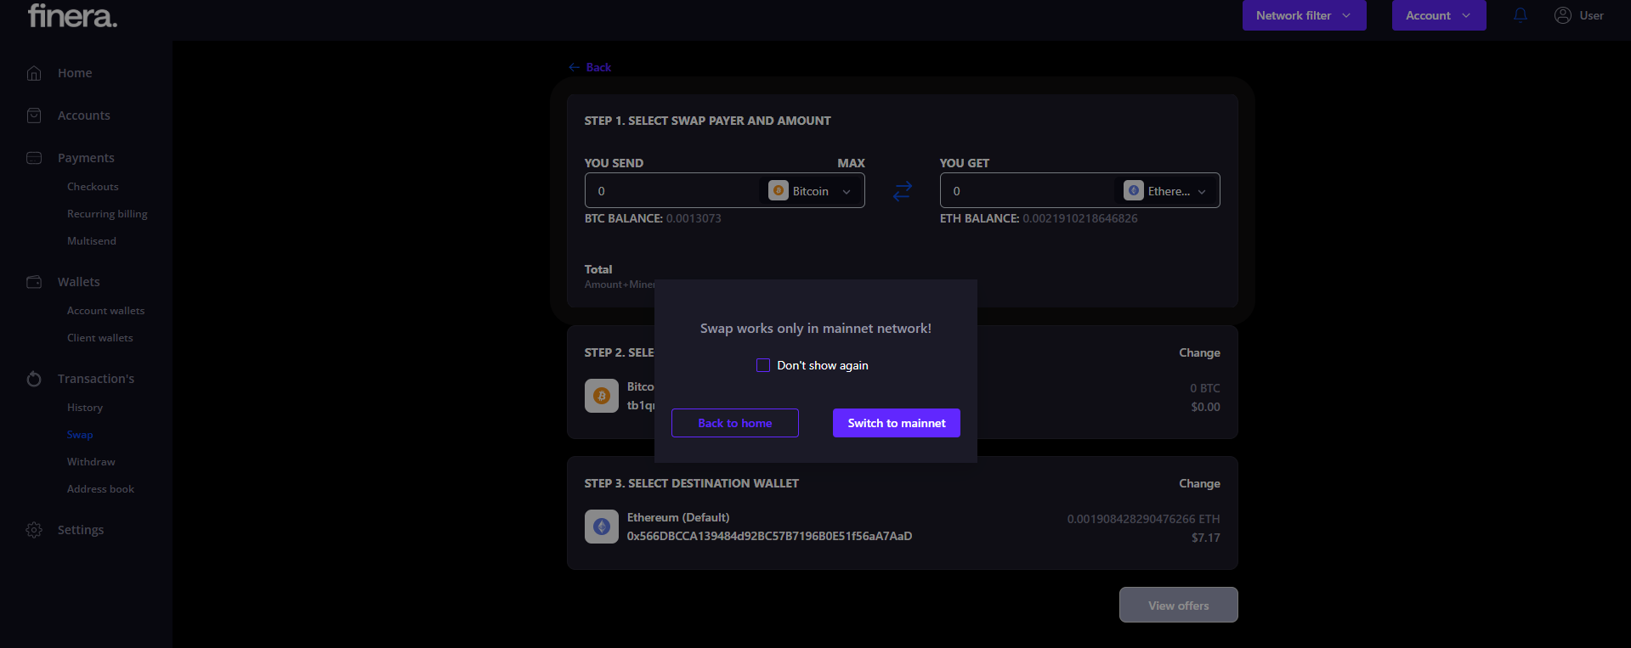Image resolution: width=1631 pixels, height=648 pixels.
Task: Click the Ethereum destination wallet icon
Action: click(x=601, y=527)
